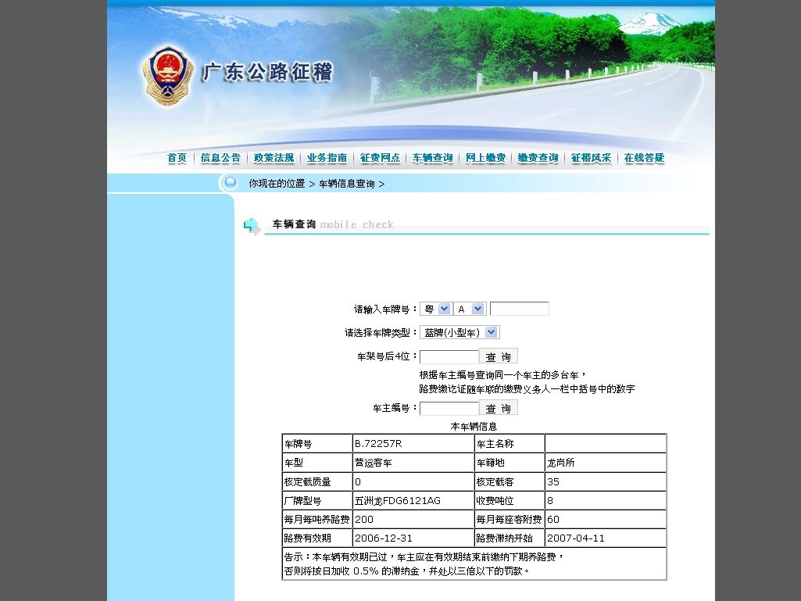This screenshot has height=601, width=801.
Task: Focus the 车架号后4位 text field
Action: pyautogui.click(x=449, y=356)
